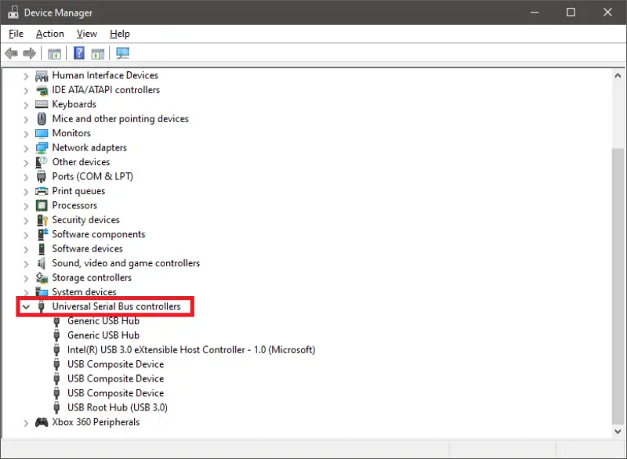
Task: Expand the Other devices category
Action: pyautogui.click(x=26, y=161)
